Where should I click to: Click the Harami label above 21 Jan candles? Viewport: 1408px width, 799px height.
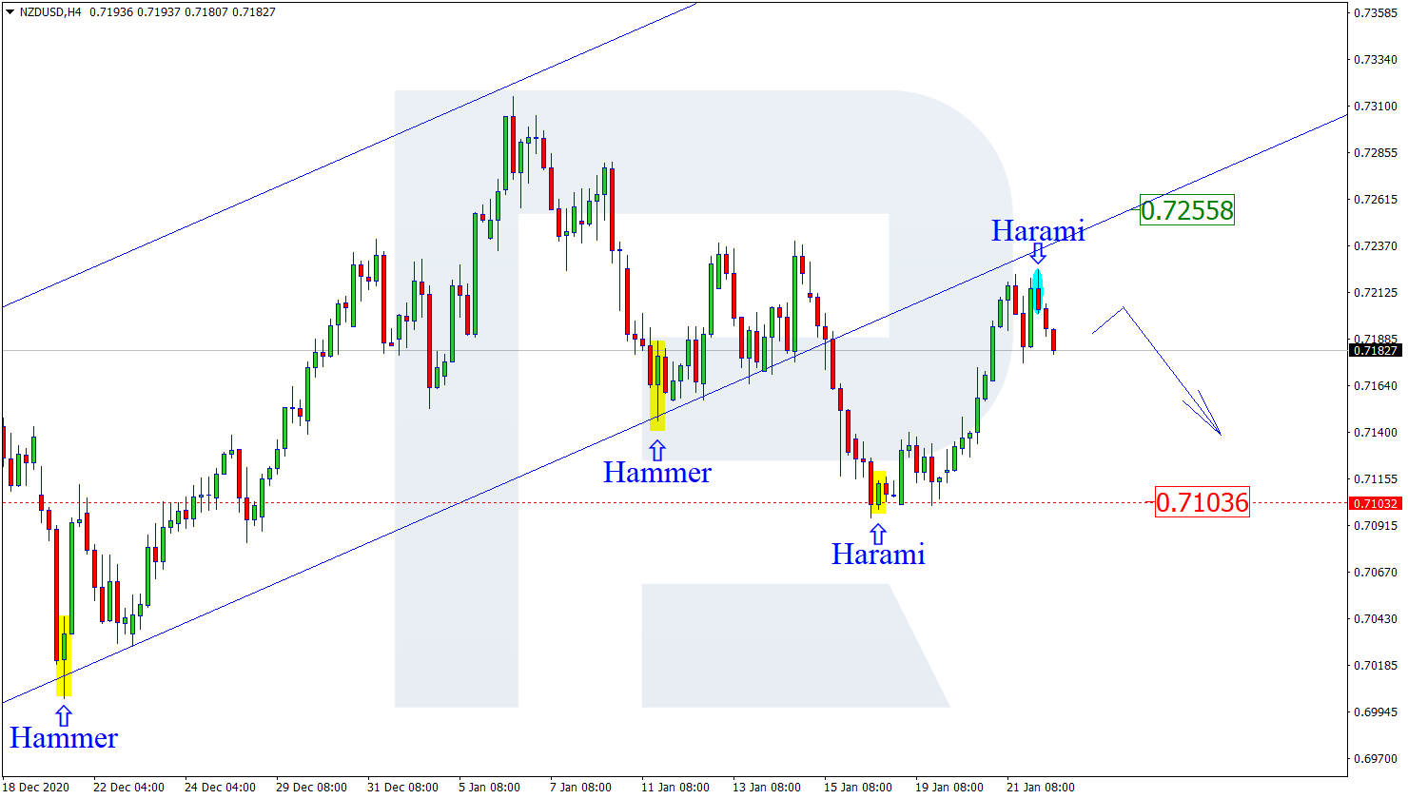(x=1038, y=230)
